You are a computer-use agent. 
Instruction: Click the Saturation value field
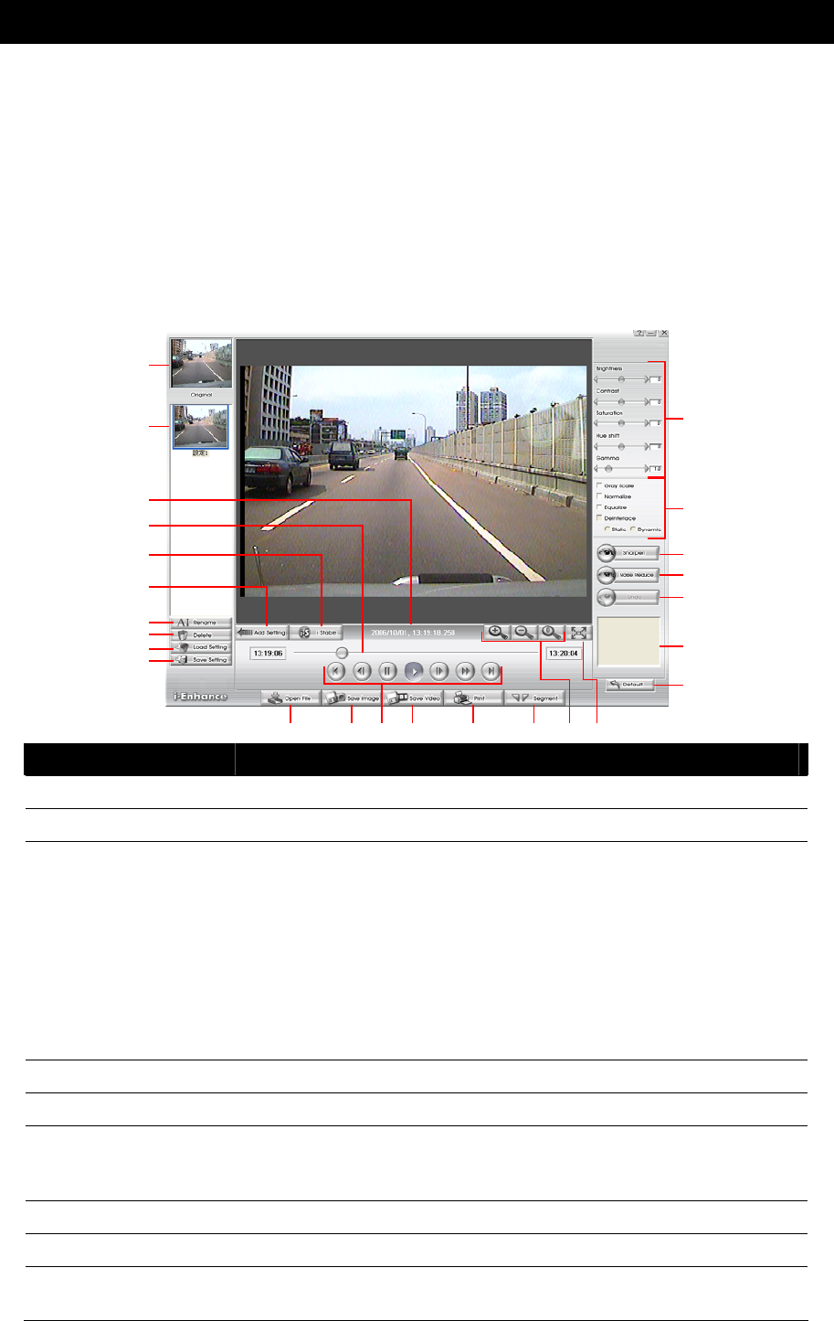pyautogui.click(x=656, y=424)
